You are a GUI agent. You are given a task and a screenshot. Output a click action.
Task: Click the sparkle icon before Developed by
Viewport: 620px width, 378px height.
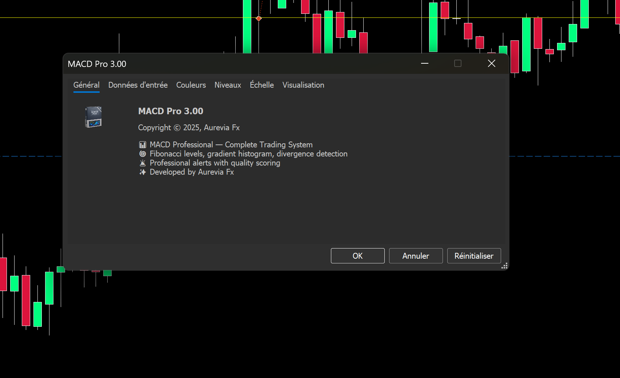[x=143, y=172]
